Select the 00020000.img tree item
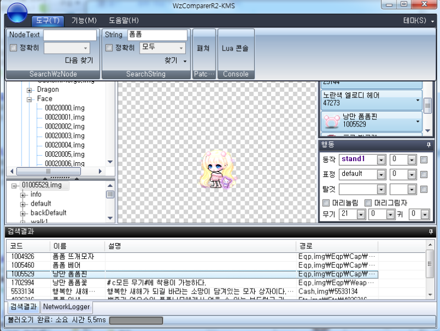Viewport: 440px width, 331px height. click(x=64, y=108)
